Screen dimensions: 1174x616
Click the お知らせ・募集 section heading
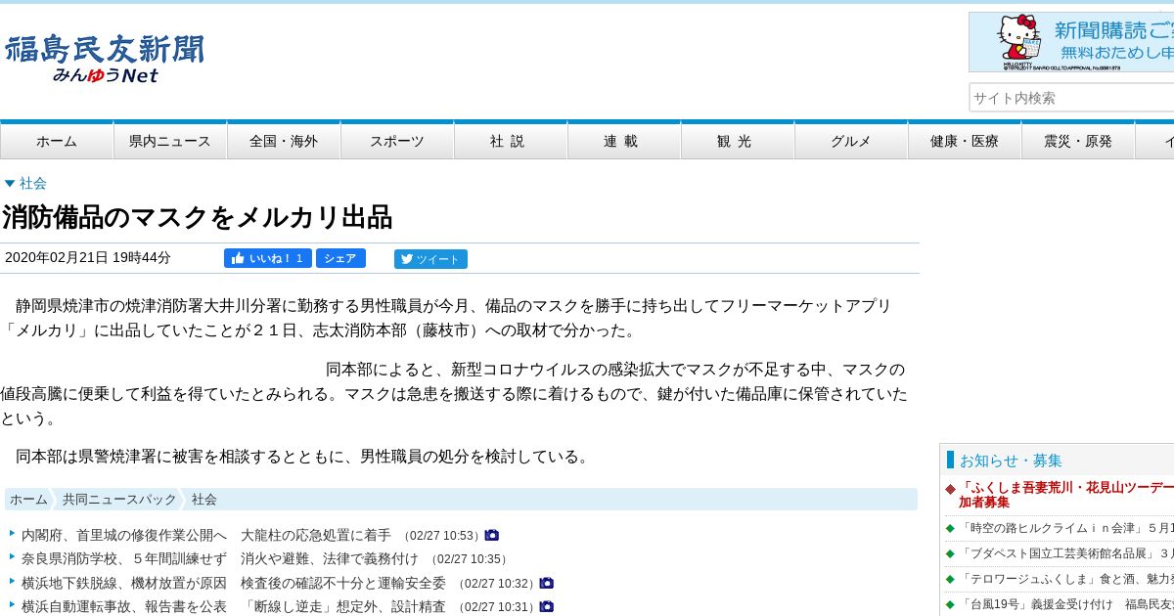1011,460
